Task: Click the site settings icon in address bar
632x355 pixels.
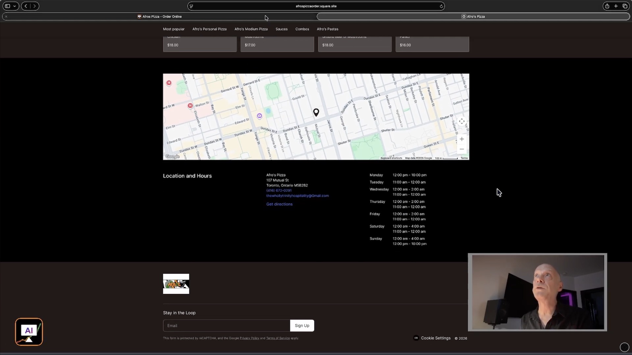Action: [191, 6]
